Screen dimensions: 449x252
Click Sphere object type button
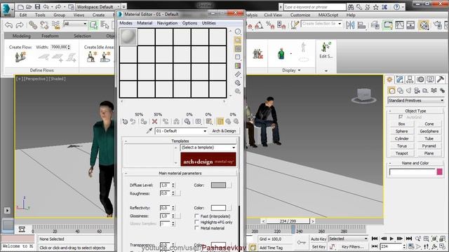[x=402, y=131]
